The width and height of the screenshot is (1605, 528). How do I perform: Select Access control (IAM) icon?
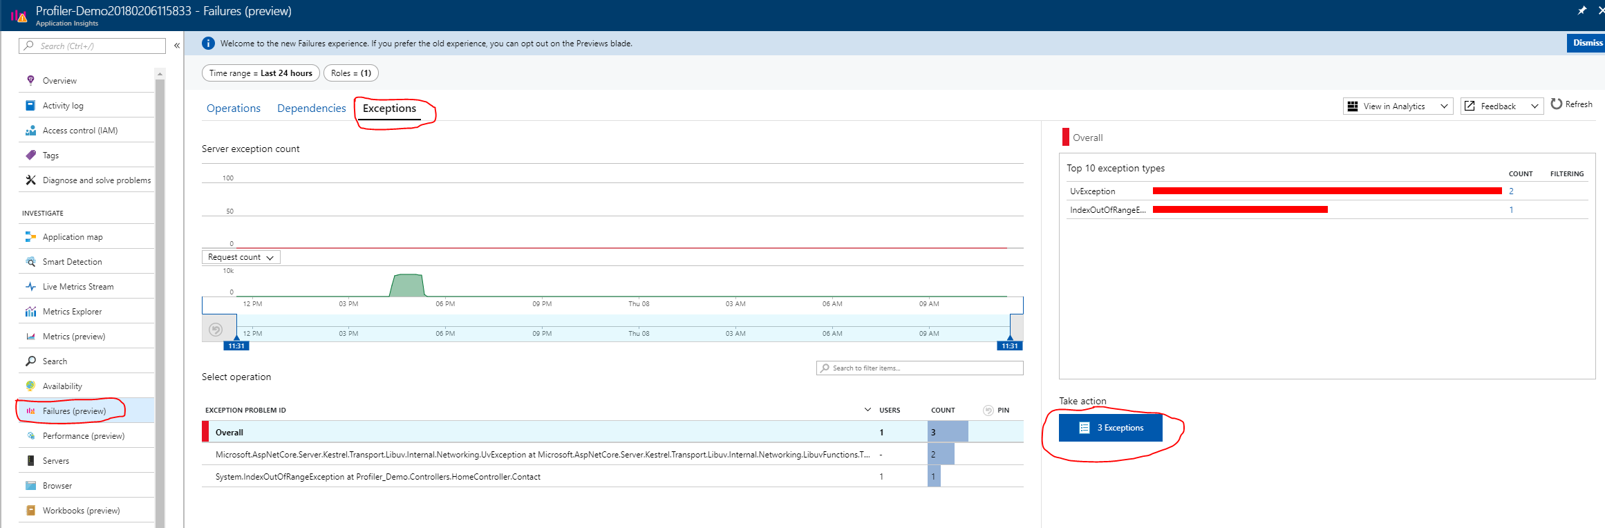tap(30, 130)
